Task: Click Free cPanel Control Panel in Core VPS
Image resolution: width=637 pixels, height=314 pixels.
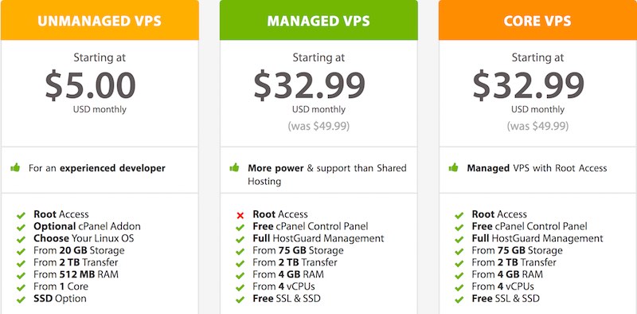Action: (530, 226)
